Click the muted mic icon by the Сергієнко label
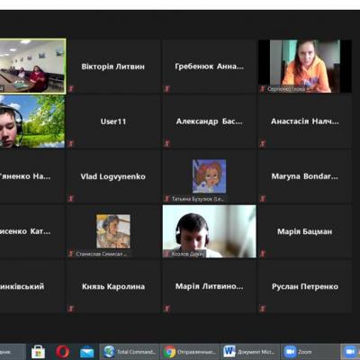The height and width of the screenshot is (360, 360). [263, 89]
